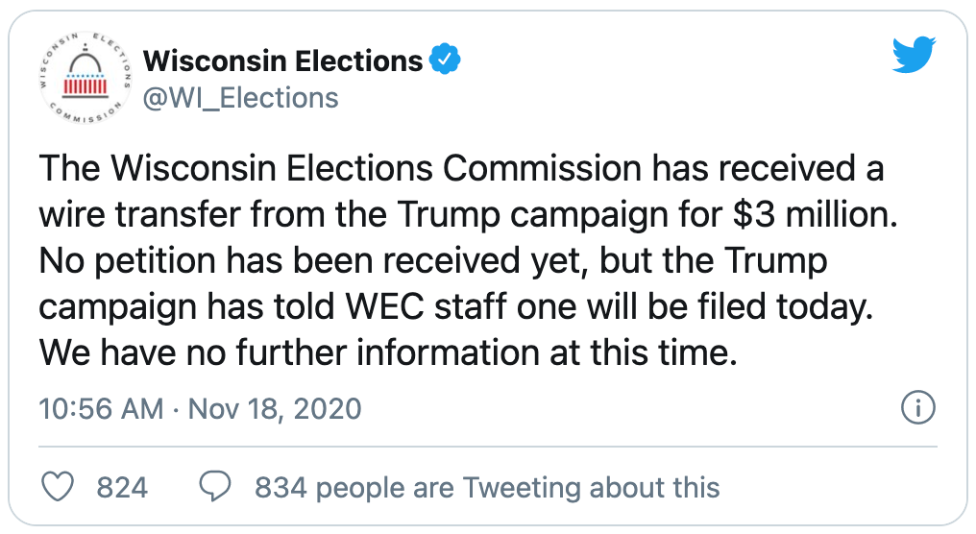The image size is (976, 534).
Task: Click the Nov 18, 2020 date
Action: (275, 408)
